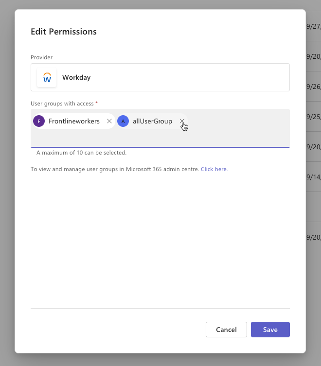Click the Workday provider name

click(x=76, y=77)
